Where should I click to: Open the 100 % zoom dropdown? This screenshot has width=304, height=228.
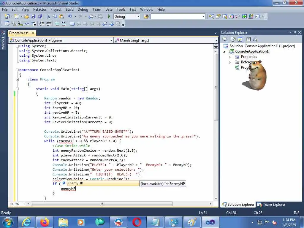(24, 204)
